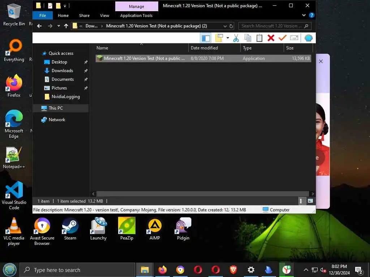Image resolution: width=370 pixels, height=277 pixels.
Task: Unpin Desktop using its pin icon
Action: click(86, 62)
